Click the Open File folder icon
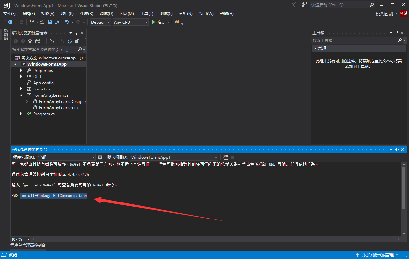The width and height of the screenshot is (409, 259). tap(42, 22)
